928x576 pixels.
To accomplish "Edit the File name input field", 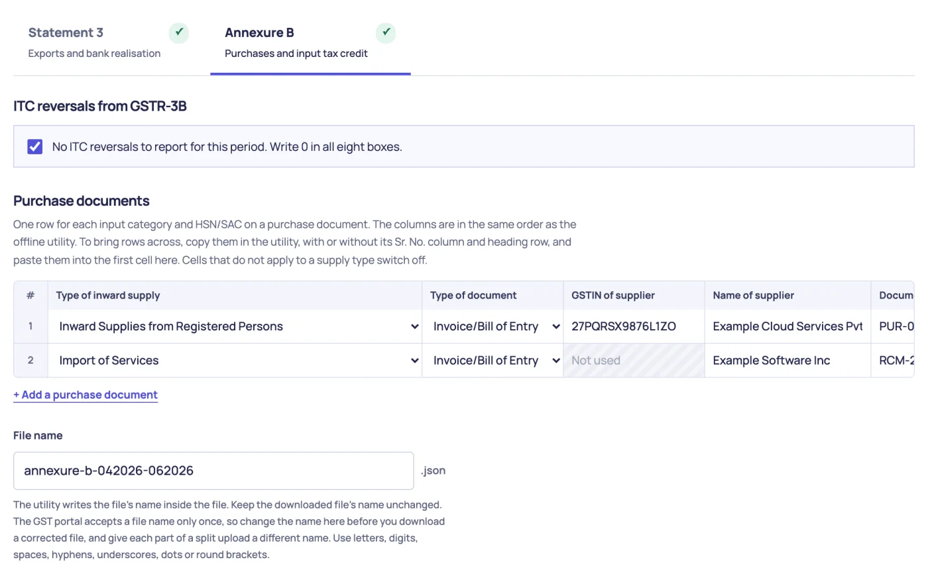I will click(213, 471).
